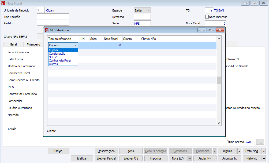Image resolution: width=269 pixels, height=163 pixels.
Task: Click the Histórico button
Action: (x=252, y=158)
